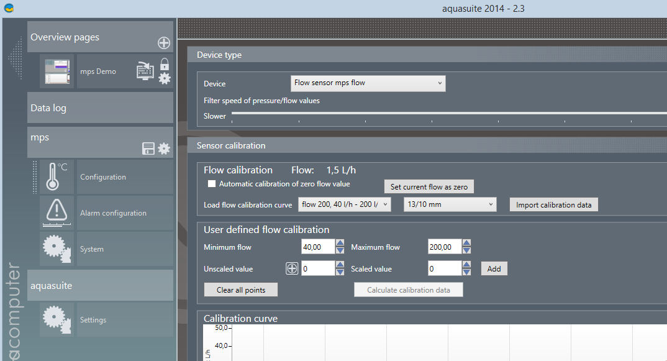Decrease the Unscaled value
This screenshot has height=361, width=667.
[x=340, y=272]
